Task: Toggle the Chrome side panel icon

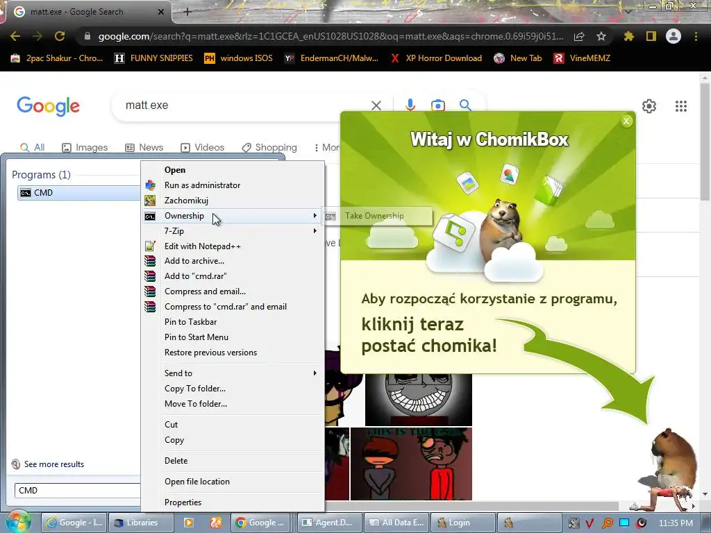Action: click(651, 36)
